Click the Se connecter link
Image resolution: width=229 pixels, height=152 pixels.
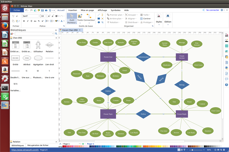[x=212, y=10]
